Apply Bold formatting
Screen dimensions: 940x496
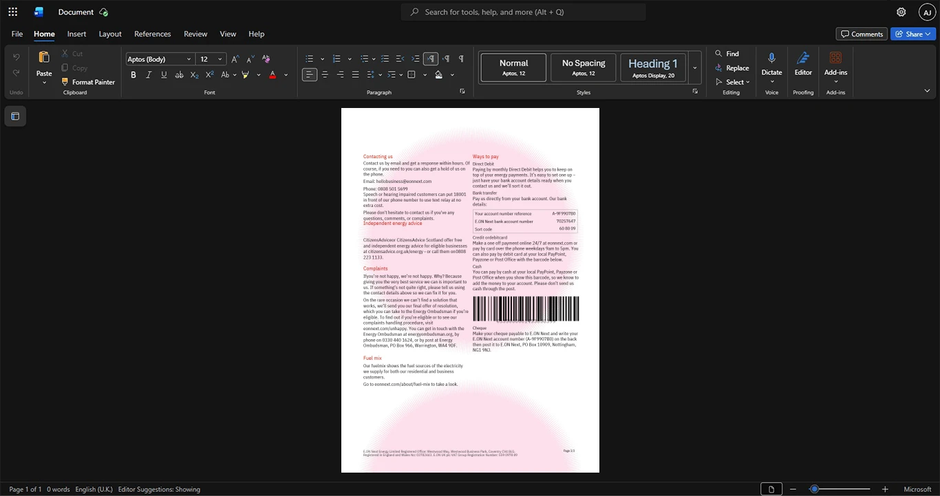pos(133,75)
